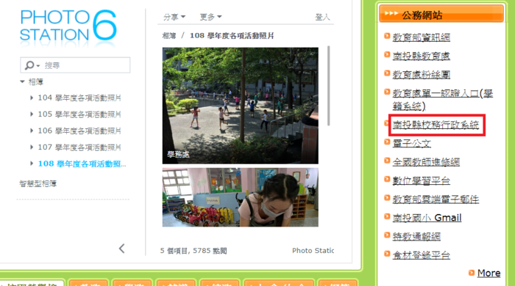
Task: Open the search magnifier options
Action: coord(32,65)
